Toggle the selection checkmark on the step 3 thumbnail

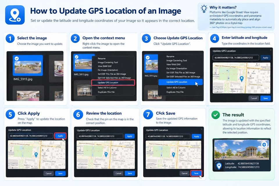pos(148,58)
